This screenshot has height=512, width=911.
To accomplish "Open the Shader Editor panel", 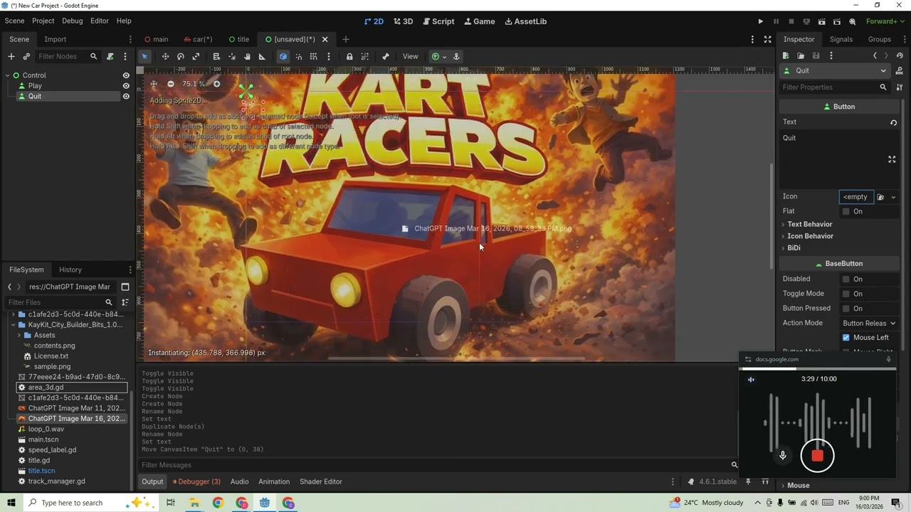I will 321,481.
